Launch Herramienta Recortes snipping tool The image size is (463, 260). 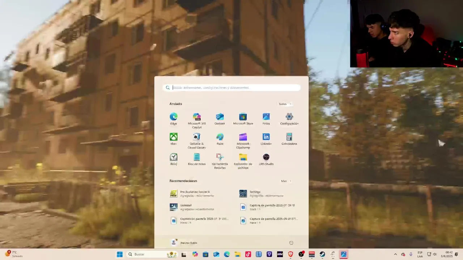tap(220, 161)
